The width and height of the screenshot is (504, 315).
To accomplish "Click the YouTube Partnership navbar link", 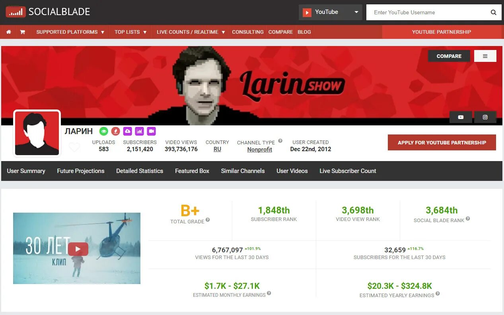I will click(x=442, y=32).
